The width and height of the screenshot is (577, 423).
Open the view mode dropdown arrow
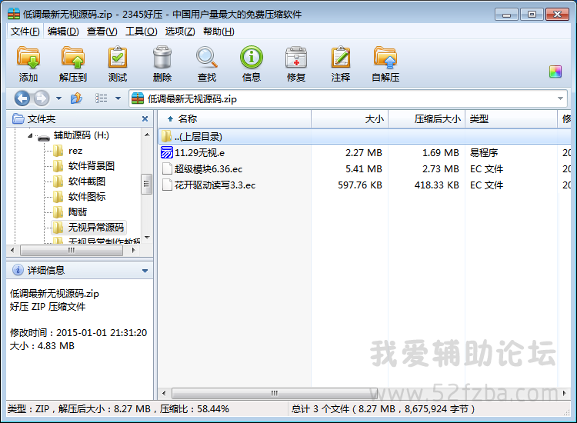[x=118, y=98]
